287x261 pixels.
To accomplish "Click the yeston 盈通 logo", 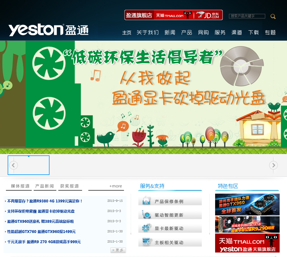I will 48,30.
